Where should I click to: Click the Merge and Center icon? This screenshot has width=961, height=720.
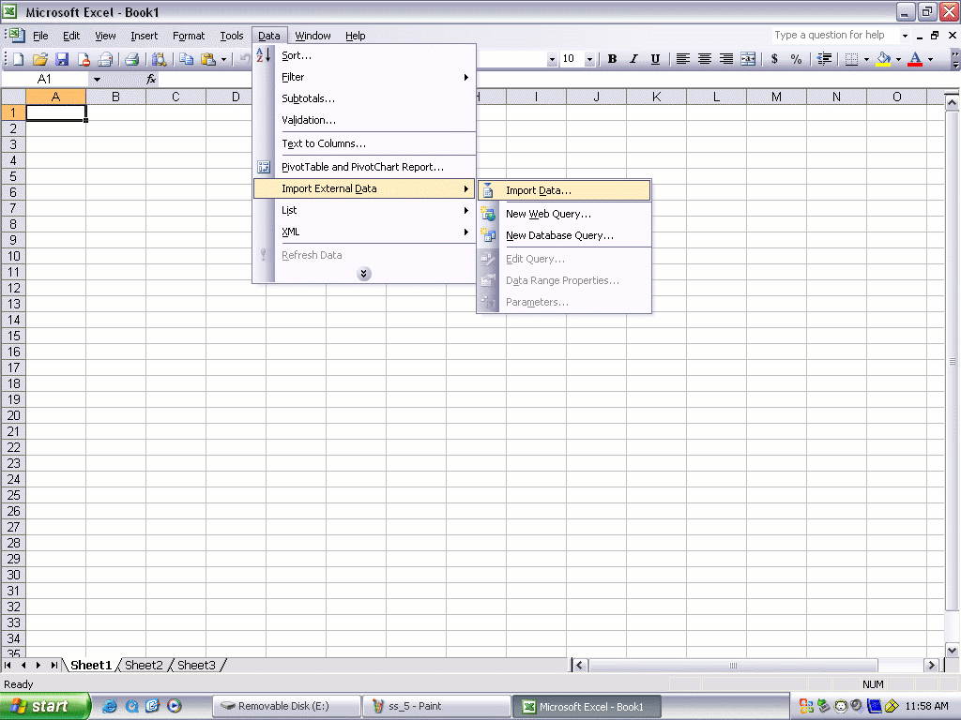point(748,59)
